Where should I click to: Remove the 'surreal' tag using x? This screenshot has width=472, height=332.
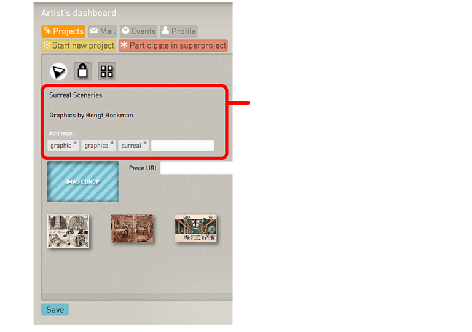point(145,143)
